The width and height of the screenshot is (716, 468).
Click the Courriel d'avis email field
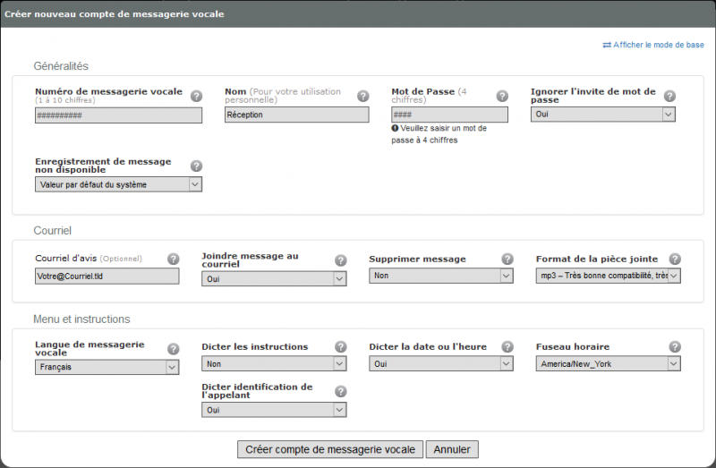point(107,277)
